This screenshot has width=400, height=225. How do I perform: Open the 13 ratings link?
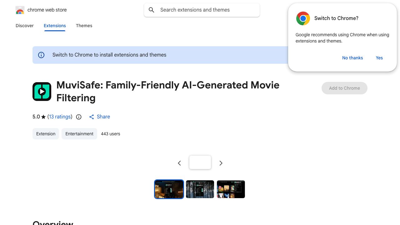pos(60,117)
